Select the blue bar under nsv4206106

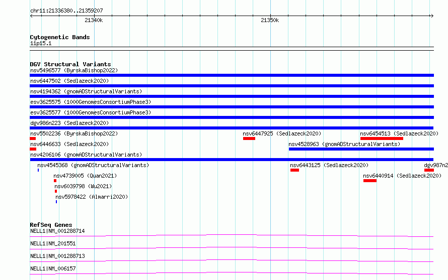232,160
